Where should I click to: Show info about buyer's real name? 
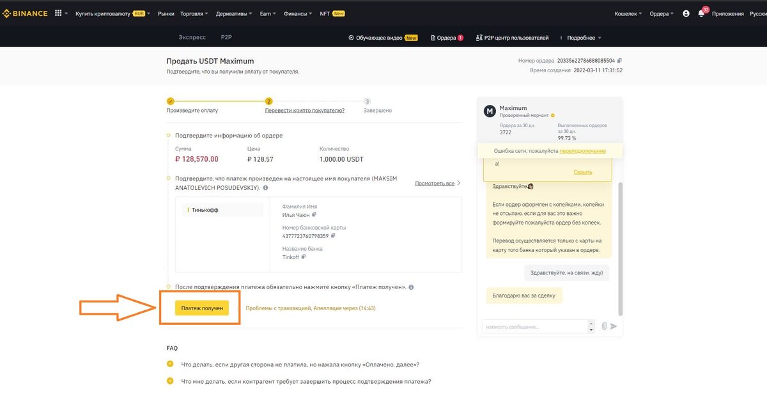[265, 188]
